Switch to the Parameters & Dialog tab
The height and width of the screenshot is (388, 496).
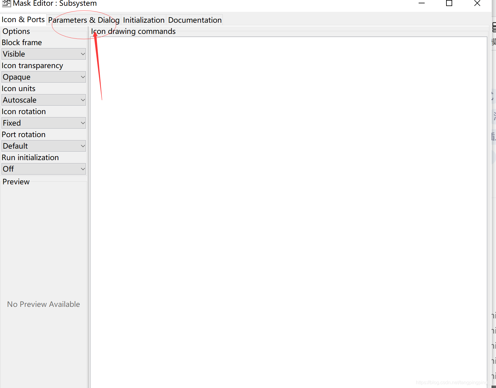(84, 20)
